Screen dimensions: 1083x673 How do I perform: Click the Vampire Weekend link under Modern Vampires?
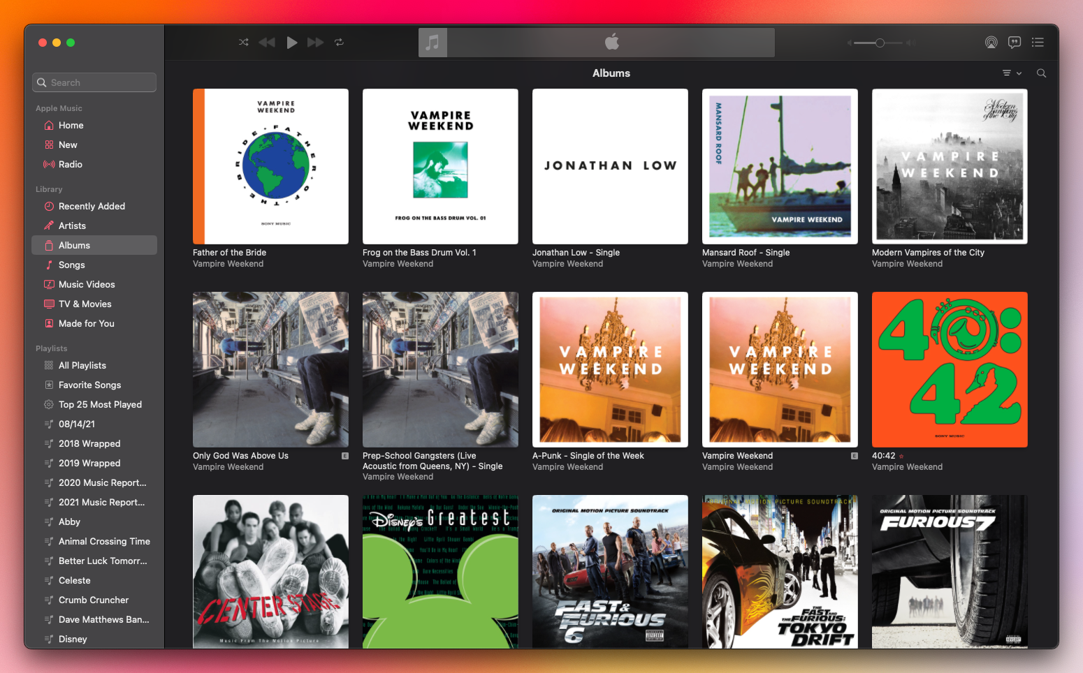[907, 263]
